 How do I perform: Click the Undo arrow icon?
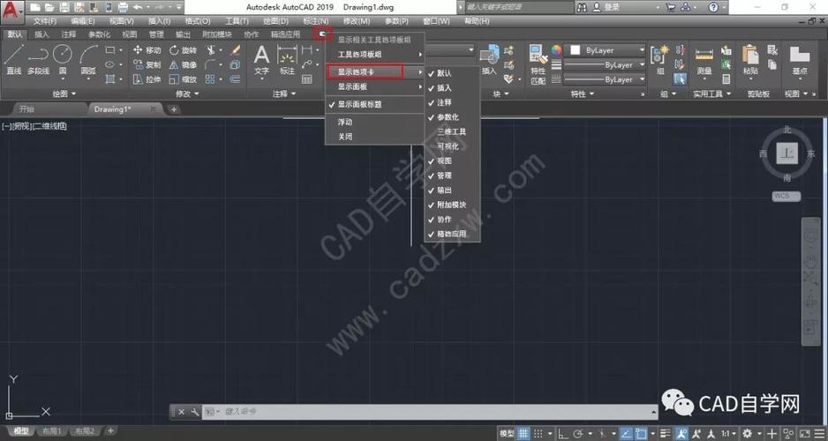click(138, 7)
